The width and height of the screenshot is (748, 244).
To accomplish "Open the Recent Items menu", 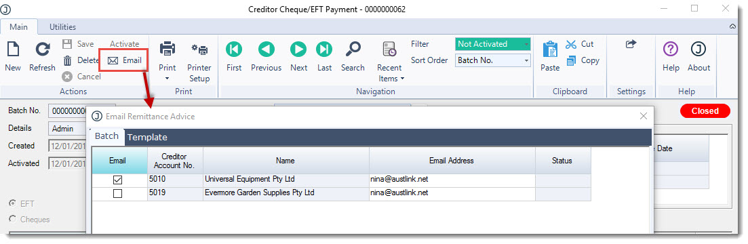I will (390, 62).
